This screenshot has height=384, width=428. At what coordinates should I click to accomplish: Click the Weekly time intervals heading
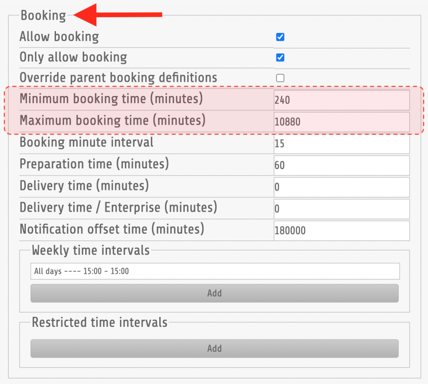(x=91, y=250)
